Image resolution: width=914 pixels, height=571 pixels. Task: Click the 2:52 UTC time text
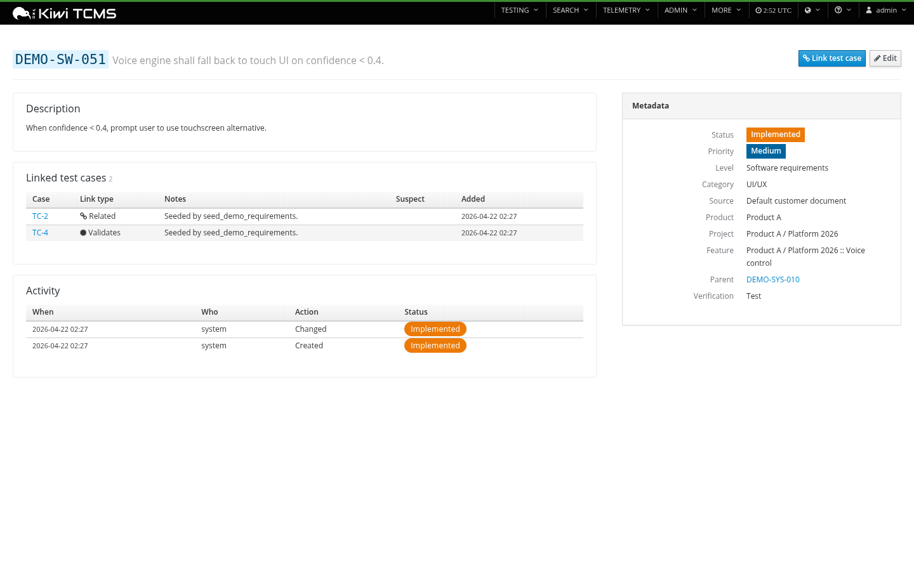[778, 11]
